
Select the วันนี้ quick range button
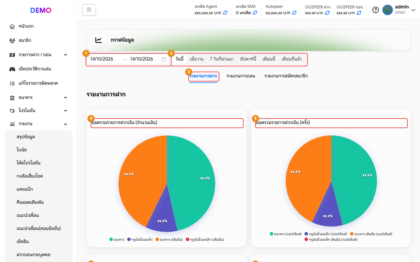180,59
